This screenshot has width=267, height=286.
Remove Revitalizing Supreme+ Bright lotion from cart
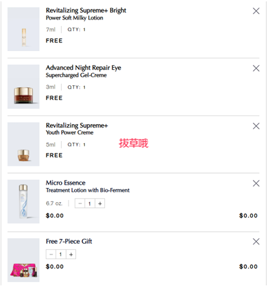pyautogui.click(x=256, y=11)
